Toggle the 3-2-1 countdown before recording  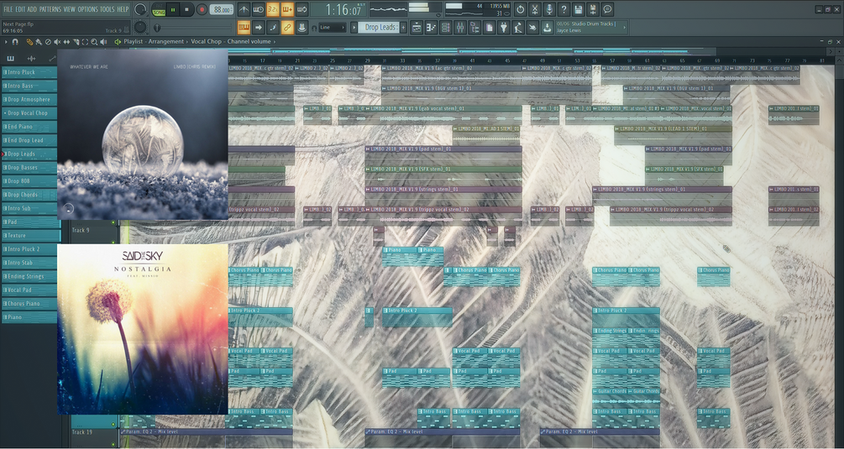(272, 10)
